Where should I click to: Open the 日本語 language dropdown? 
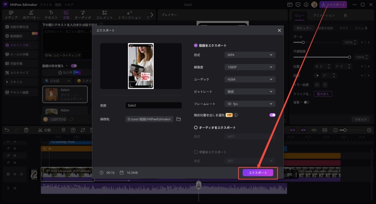tap(57, 81)
